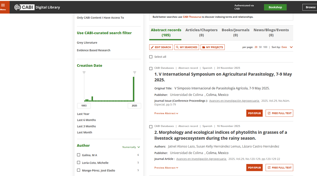
Task: Click the green Bookshop button
Action: pos(275,7)
